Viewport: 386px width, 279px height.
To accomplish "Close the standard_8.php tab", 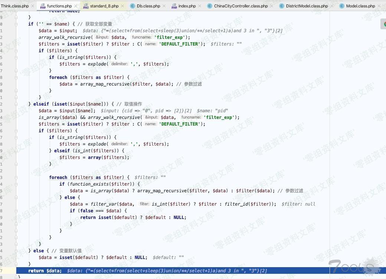I will tap(123, 6).
